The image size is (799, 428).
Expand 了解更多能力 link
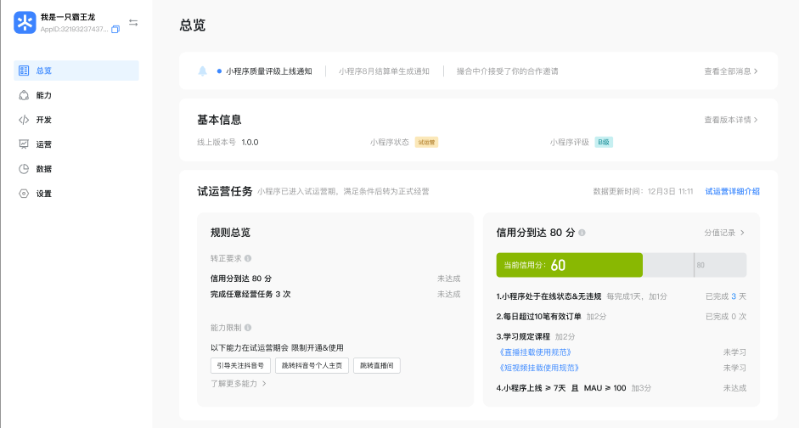coord(239,384)
